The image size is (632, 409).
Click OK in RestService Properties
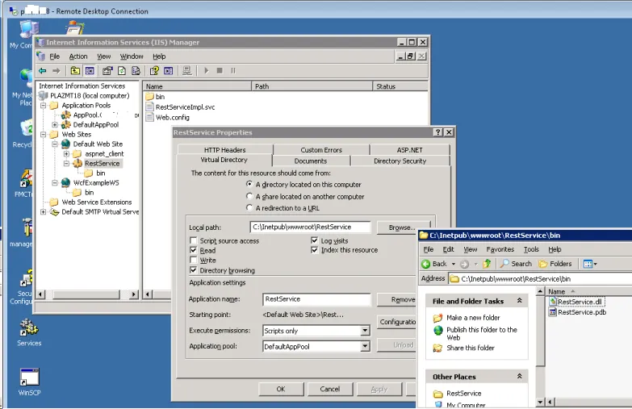tap(281, 390)
